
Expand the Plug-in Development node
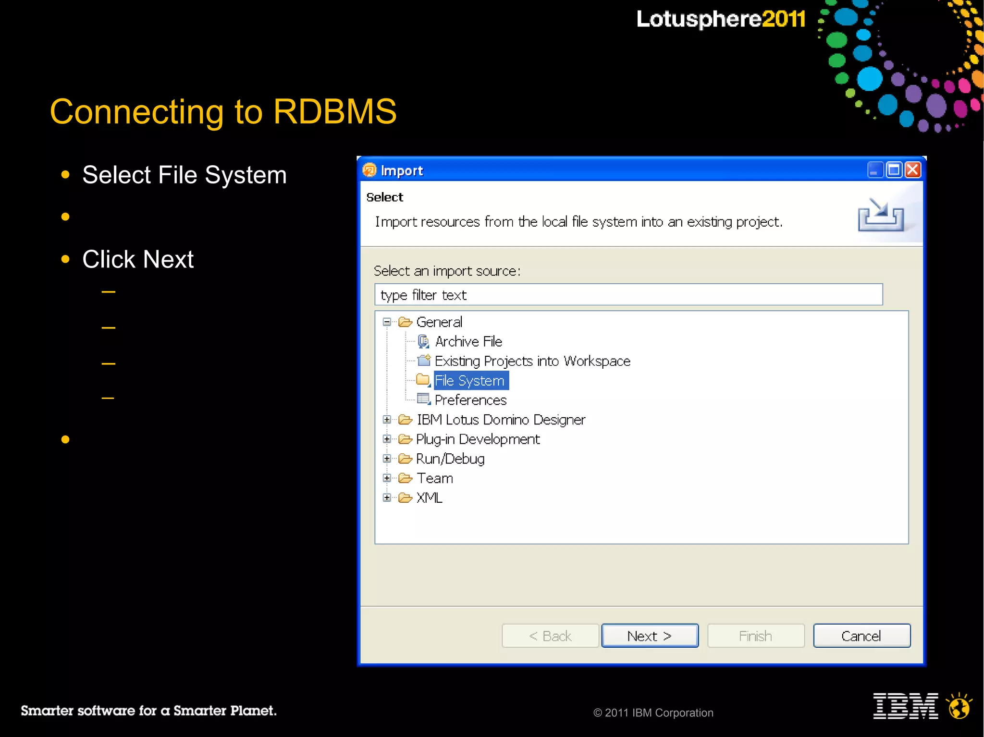pos(387,439)
